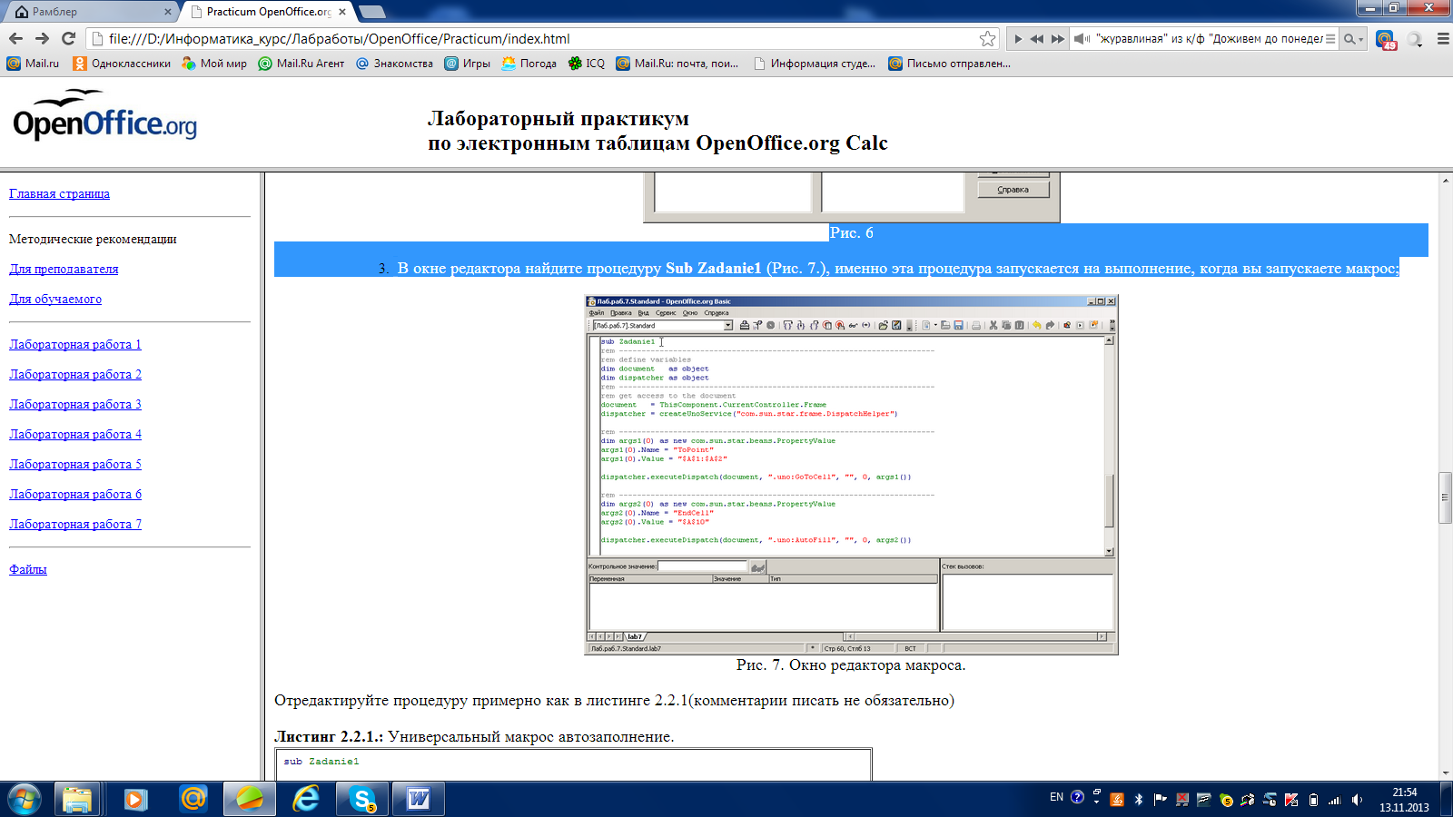Select the Practicum OpenOffice.org tab

click(x=266, y=12)
